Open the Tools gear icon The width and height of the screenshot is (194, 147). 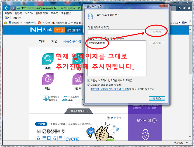pos(189,8)
